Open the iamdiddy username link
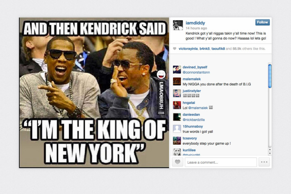 (195, 23)
